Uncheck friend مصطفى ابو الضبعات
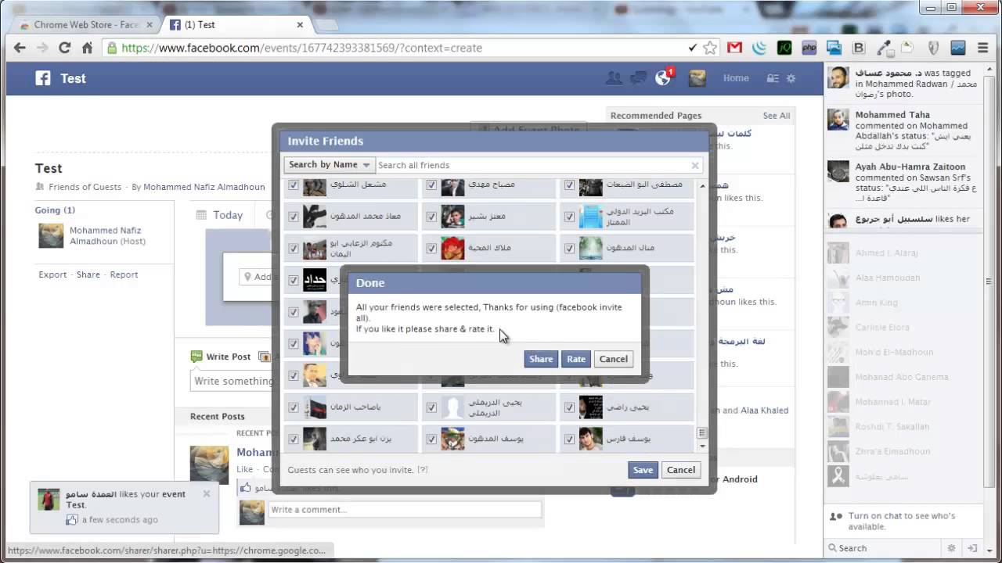Image resolution: width=1002 pixels, height=563 pixels. [570, 185]
